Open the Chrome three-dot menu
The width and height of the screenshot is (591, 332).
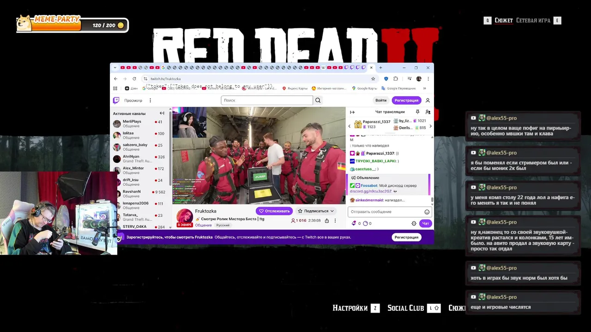click(x=428, y=79)
